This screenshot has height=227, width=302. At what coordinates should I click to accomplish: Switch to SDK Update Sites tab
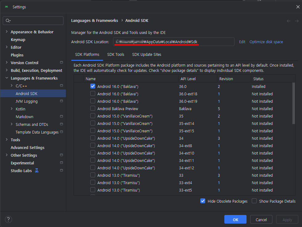pyautogui.click(x=147, y=55)
